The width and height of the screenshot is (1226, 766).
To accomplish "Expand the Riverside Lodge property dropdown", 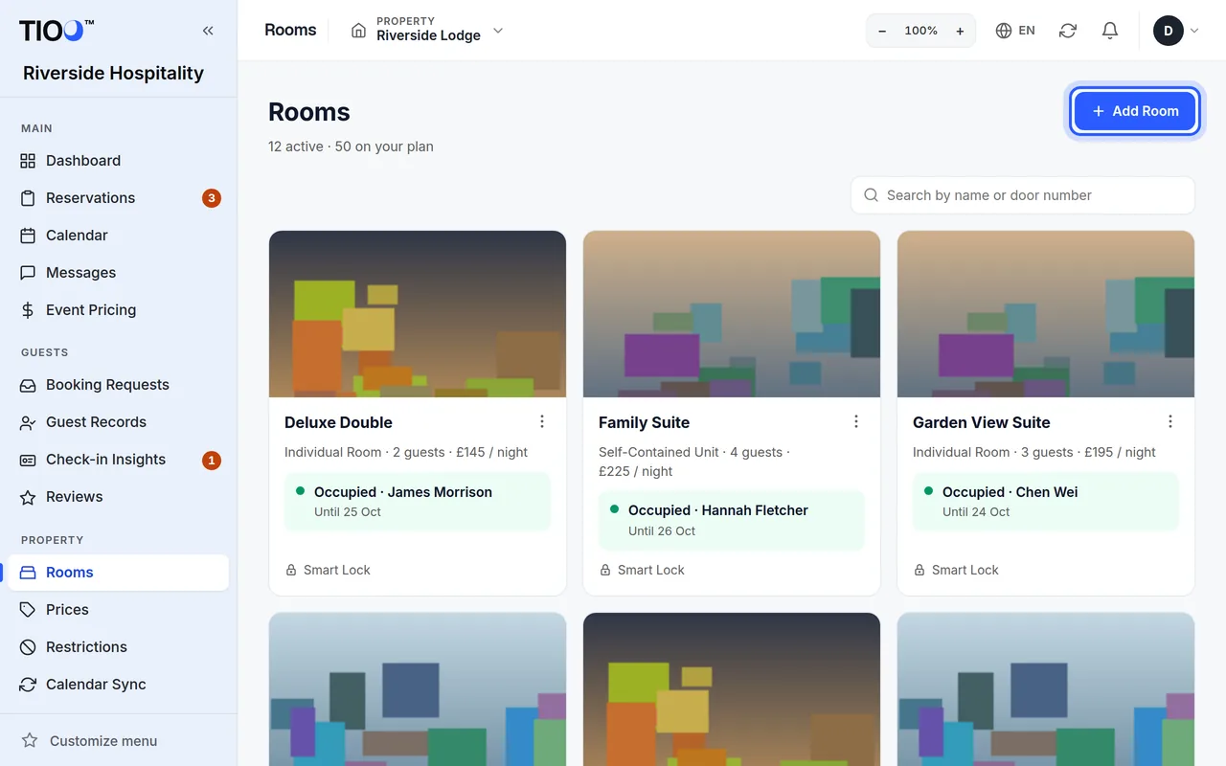I will [427, 31].
